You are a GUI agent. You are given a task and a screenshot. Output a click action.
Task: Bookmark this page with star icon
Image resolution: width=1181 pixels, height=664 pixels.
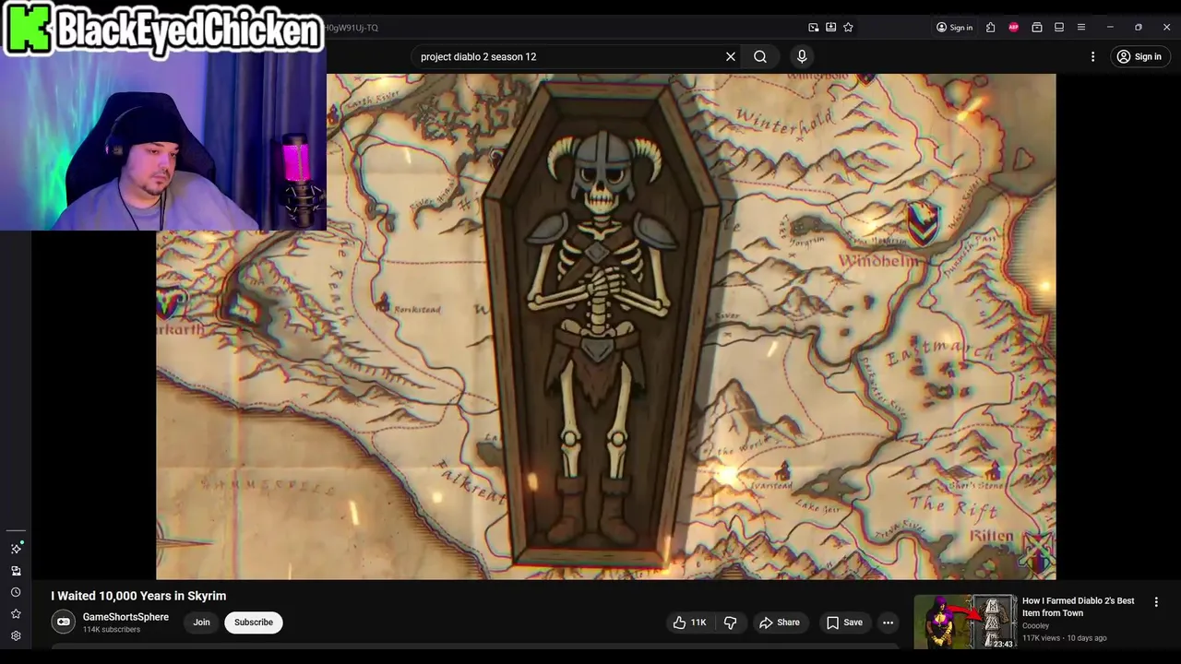click(x=848, y=28)
